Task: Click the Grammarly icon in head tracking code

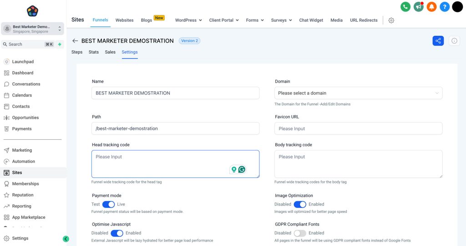Action: (242, 170)
